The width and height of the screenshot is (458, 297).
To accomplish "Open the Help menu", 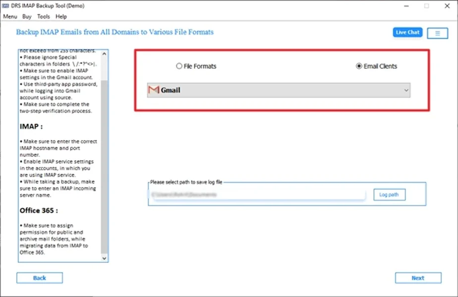I will point(61,16).
